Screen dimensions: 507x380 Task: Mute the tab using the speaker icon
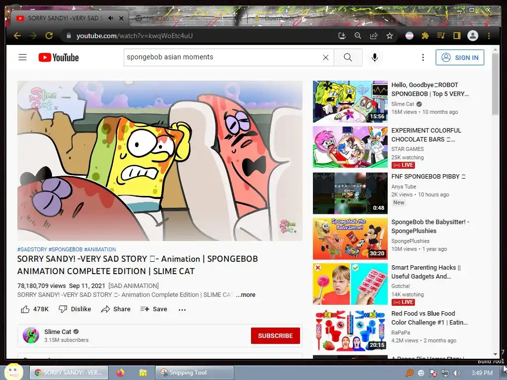[x=110, y=18]
